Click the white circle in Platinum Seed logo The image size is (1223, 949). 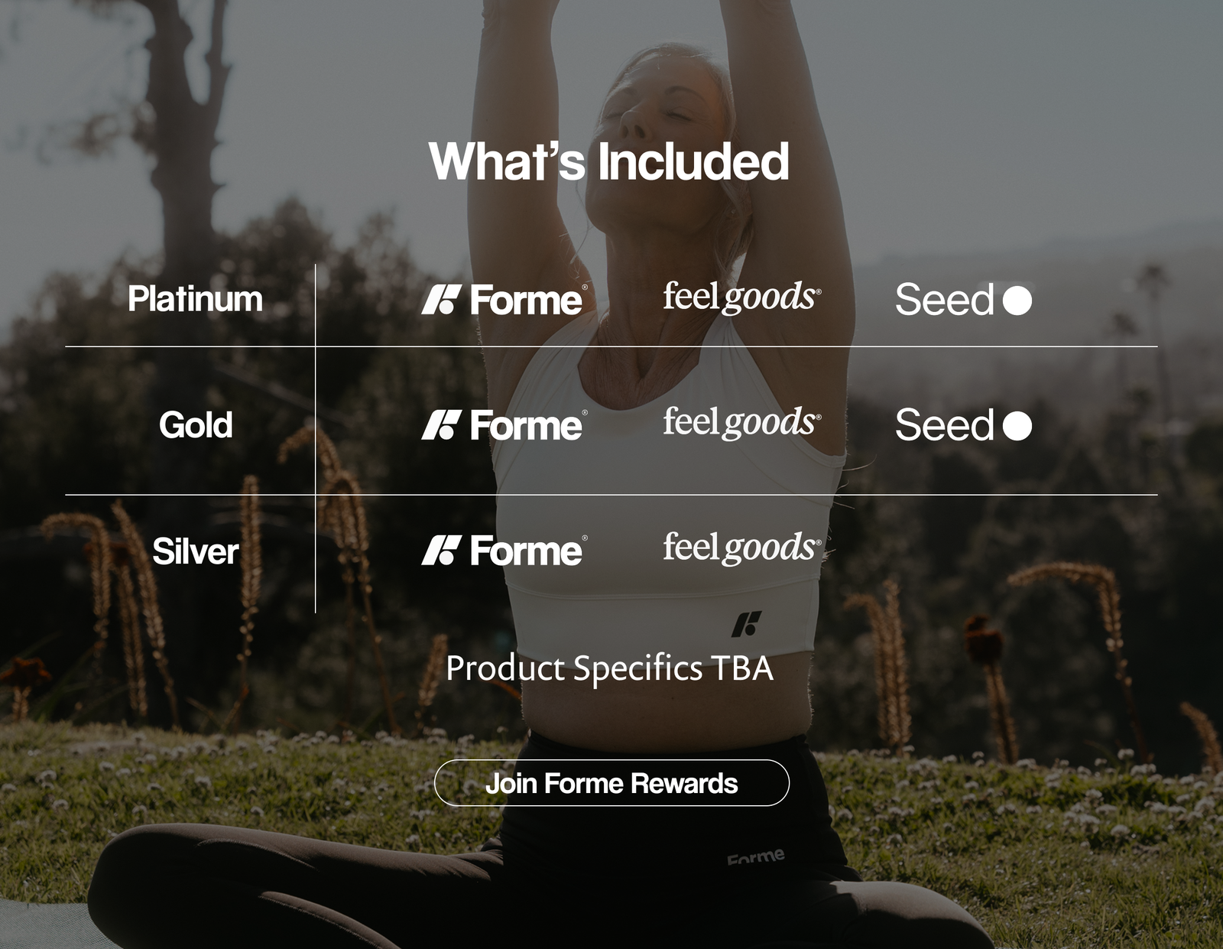pyautogui.click(x=1017, y=301)
